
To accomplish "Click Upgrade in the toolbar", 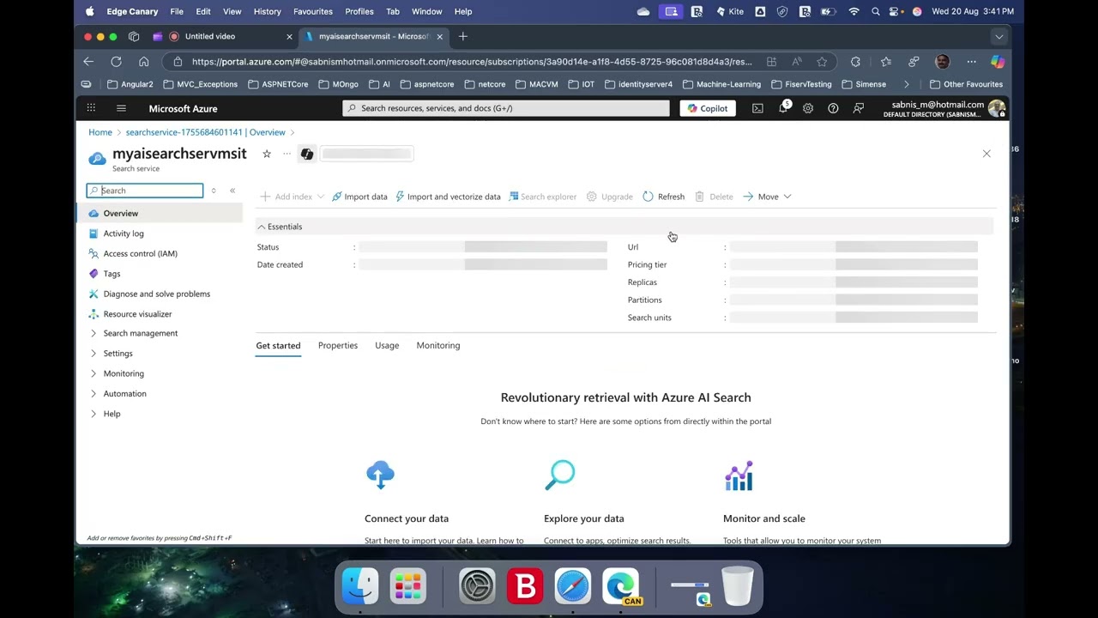I will click(x=609, y=197).
